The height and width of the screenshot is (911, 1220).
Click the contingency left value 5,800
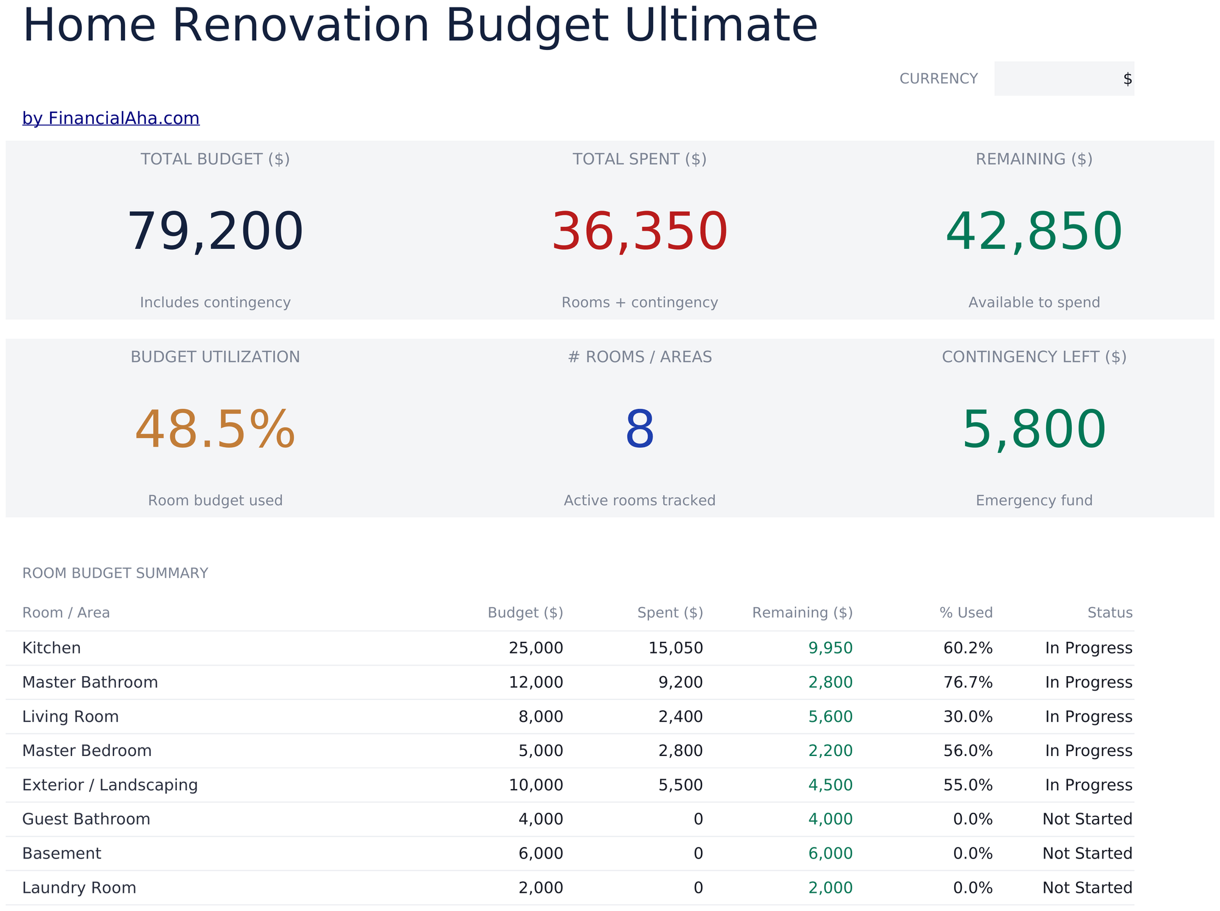[x=1034, y=430]
